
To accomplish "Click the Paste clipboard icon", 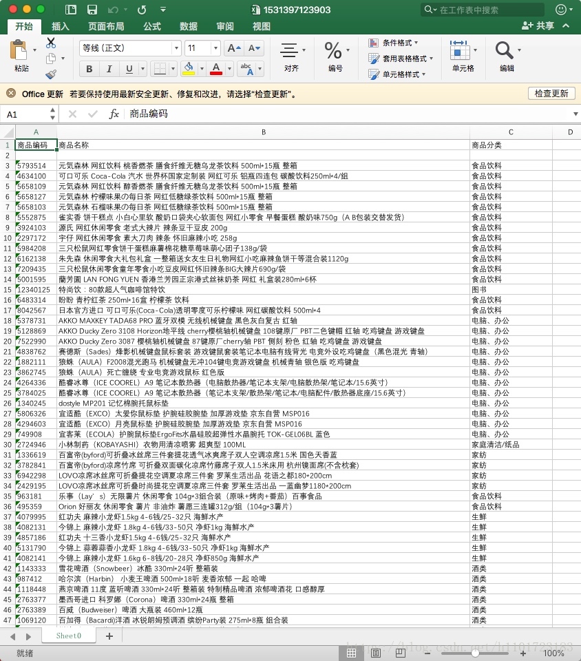I will (x=18, y=50).
